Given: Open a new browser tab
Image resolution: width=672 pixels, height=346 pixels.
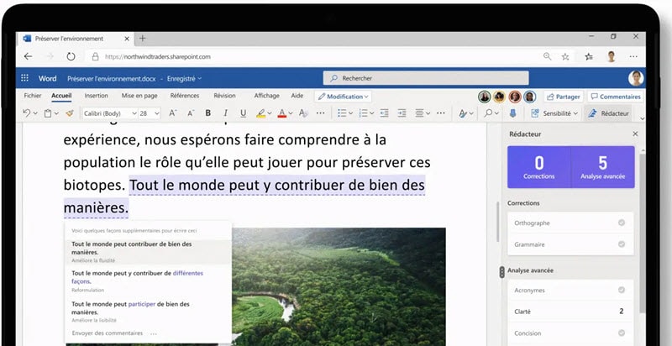Looking at the screenshot, I should 142,39.
